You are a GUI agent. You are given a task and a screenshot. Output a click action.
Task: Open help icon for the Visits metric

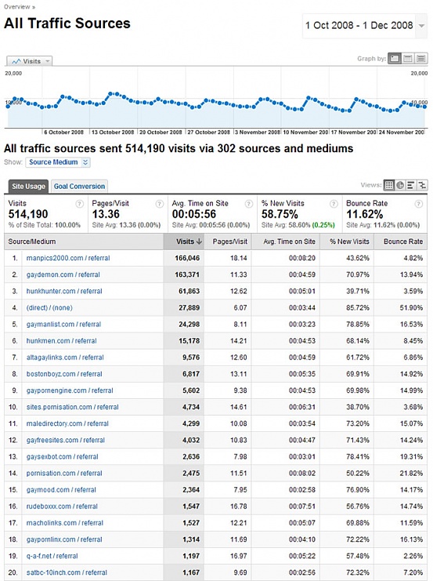pyautogui.click(x=79, y=203)
